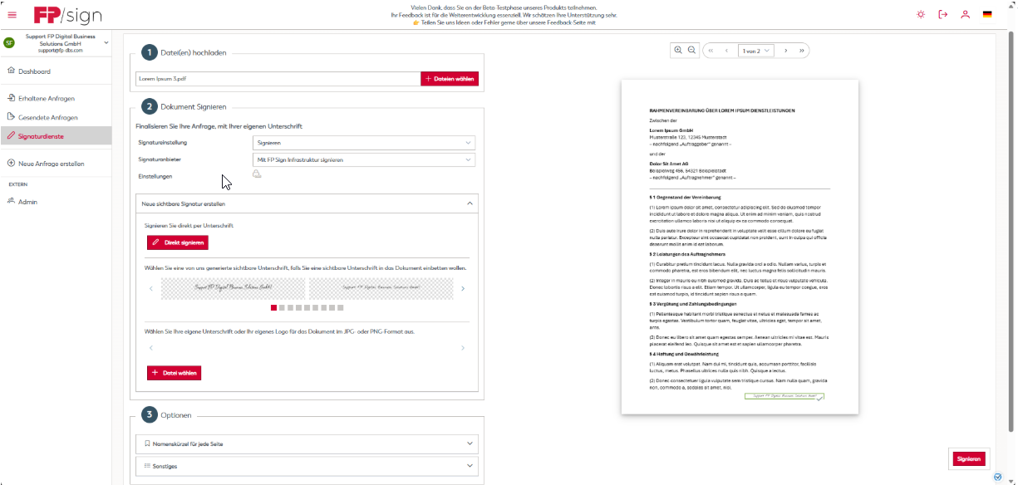This screenshot has height=485, width=1018.
Task: Open Erhaltene Anfragen in sidebar
Action: pyautogui.click(x=56, y=98)
